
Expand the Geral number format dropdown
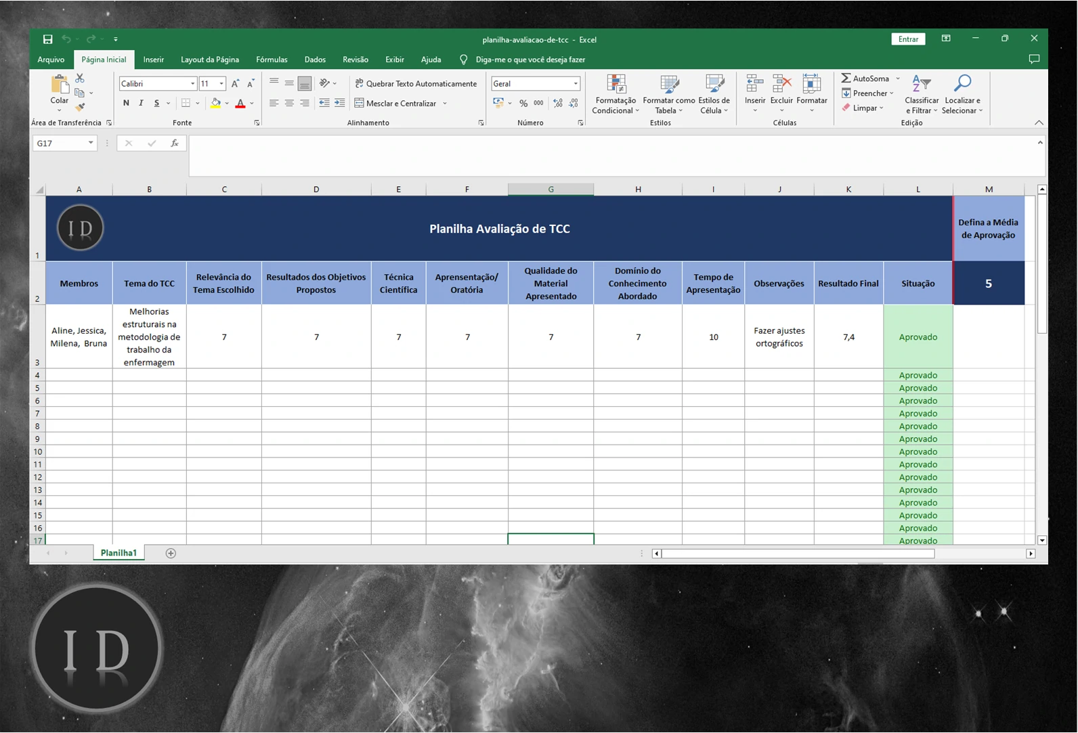click(x=576, y=84)
